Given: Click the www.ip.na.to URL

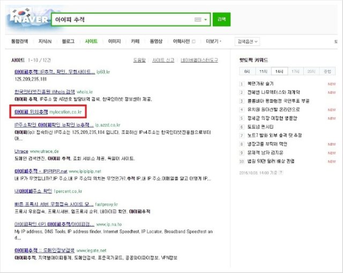Looking at the screenshot, I should click(109, 224).
